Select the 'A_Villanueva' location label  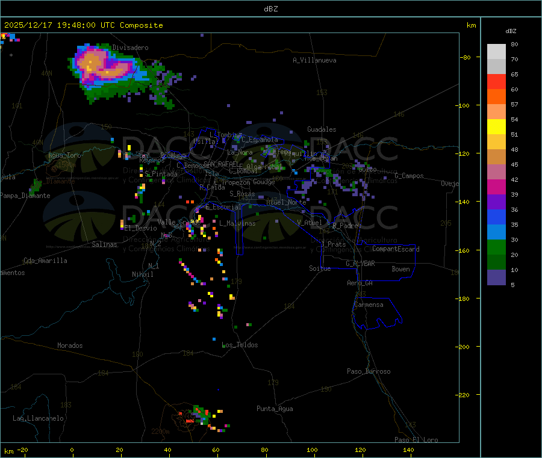(x=314, y=60)
